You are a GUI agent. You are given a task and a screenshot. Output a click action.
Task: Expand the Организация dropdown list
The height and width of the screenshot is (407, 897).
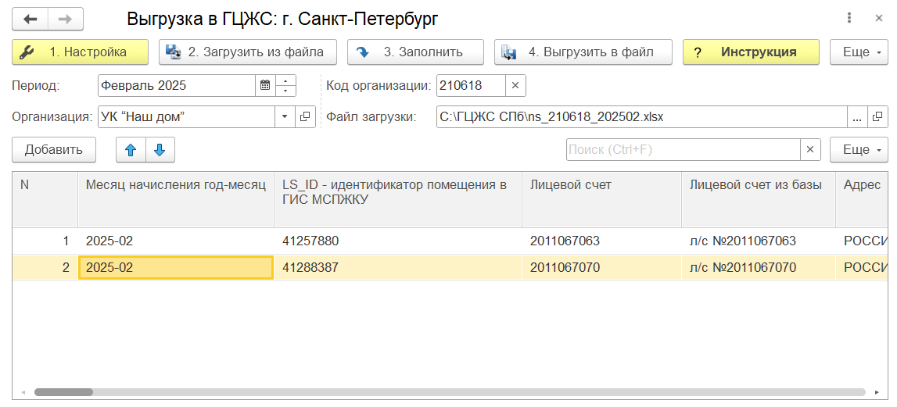pyautogui.click(x=284, y=117)
